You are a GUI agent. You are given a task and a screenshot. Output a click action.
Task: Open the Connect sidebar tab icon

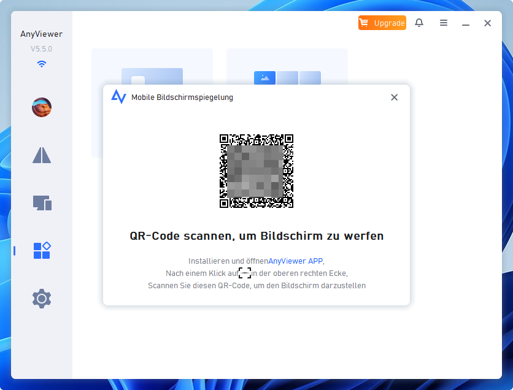[x=42, y=155]
